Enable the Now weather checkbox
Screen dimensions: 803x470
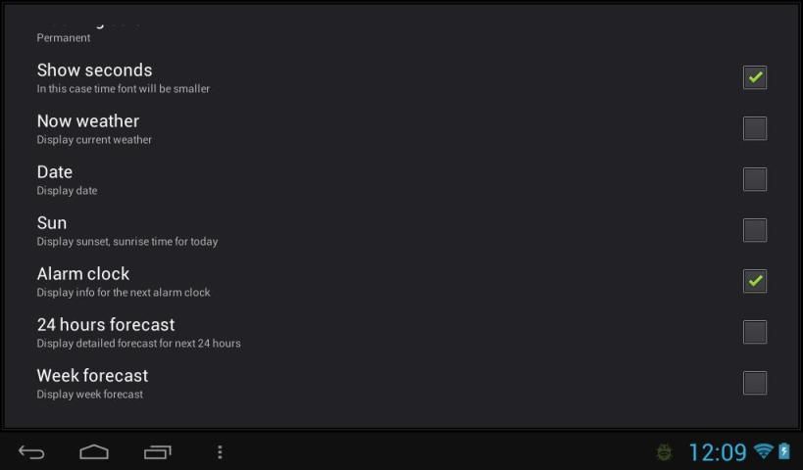coord(755,128)
